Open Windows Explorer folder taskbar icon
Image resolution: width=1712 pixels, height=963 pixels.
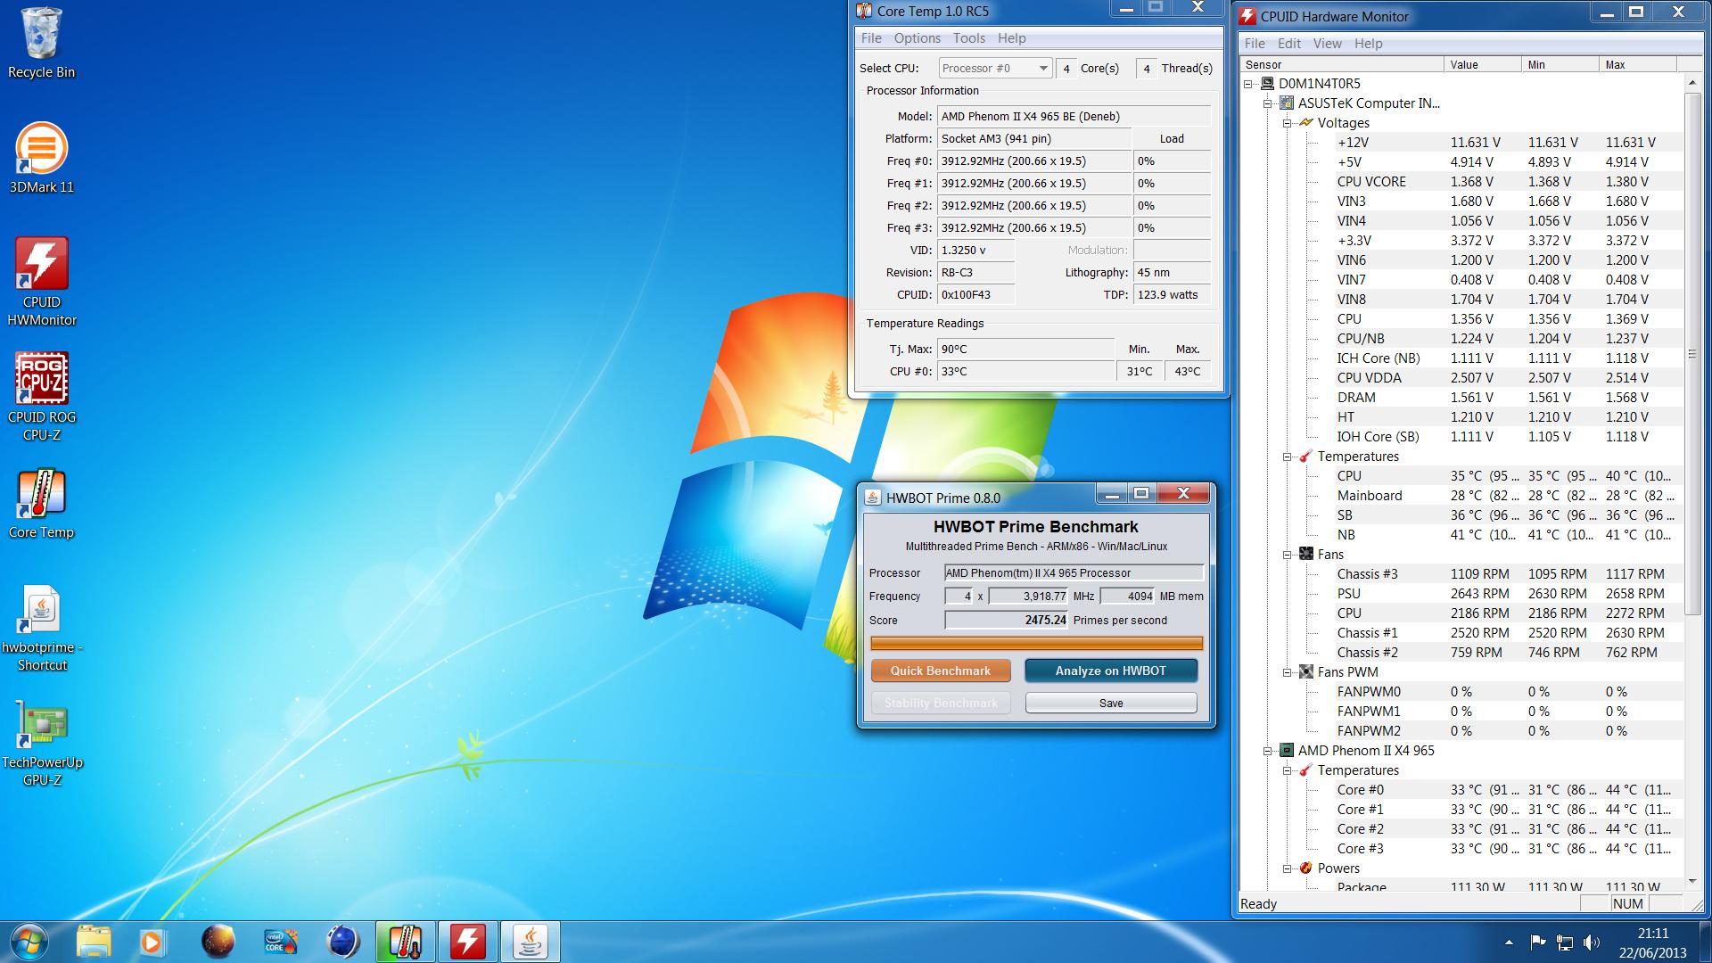tap(94, 942)
